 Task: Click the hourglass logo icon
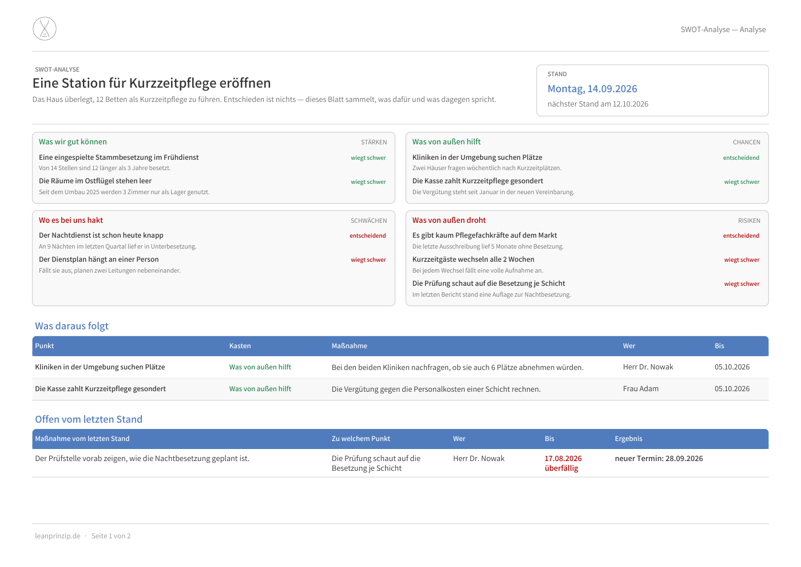(x=45, y=29)
